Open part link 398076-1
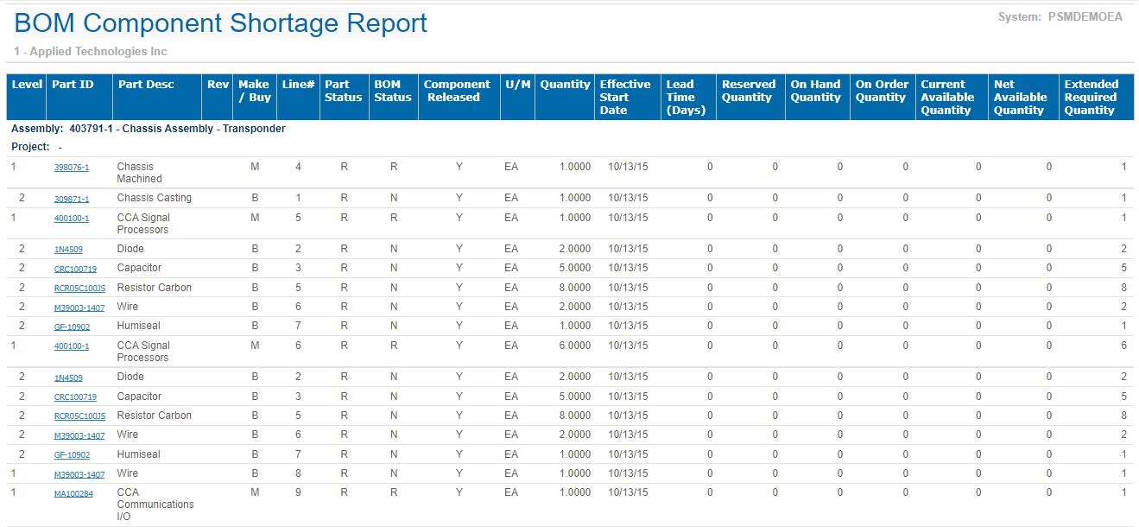This screenshot has width=1139, height=527. (x=72, y=168)
